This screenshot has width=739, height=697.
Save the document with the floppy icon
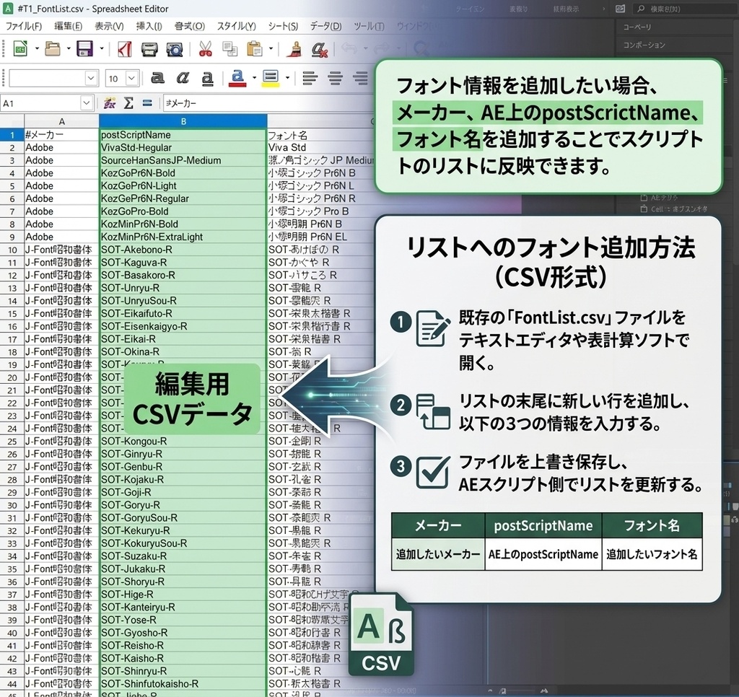pos(85,48)
